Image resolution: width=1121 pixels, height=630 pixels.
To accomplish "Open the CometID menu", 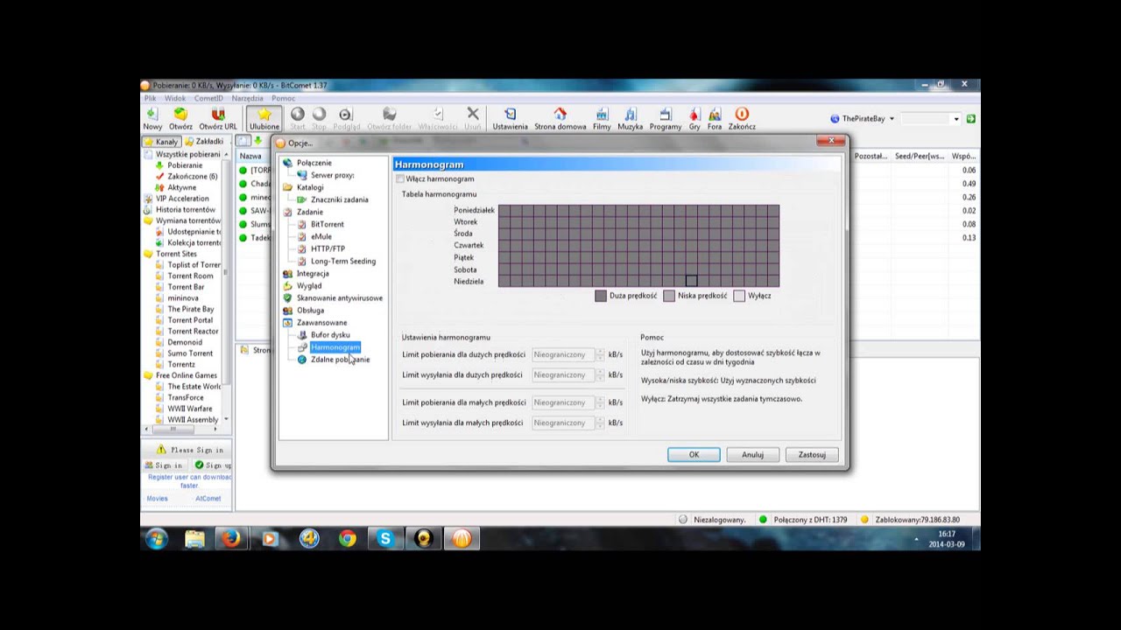I will click(208, 98).
